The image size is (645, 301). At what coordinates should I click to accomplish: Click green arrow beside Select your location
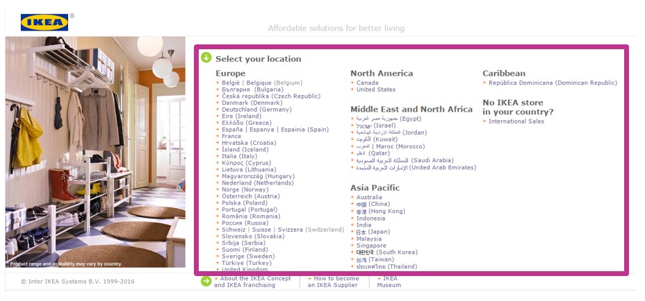(206, 58)
